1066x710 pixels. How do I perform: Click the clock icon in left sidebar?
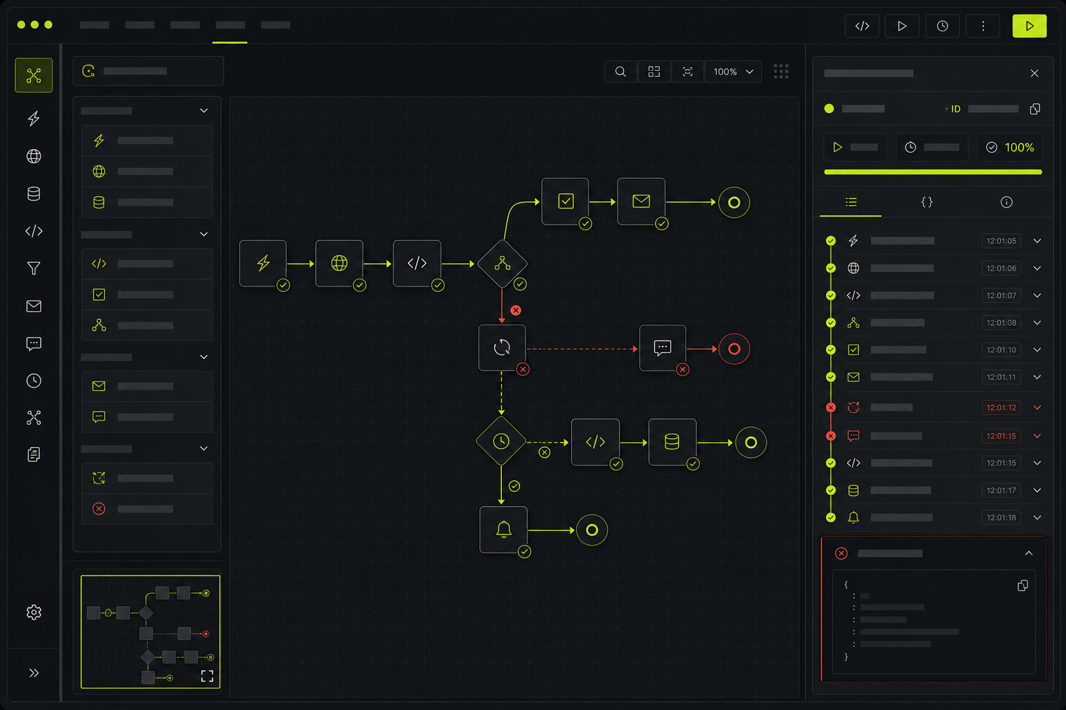33,381
